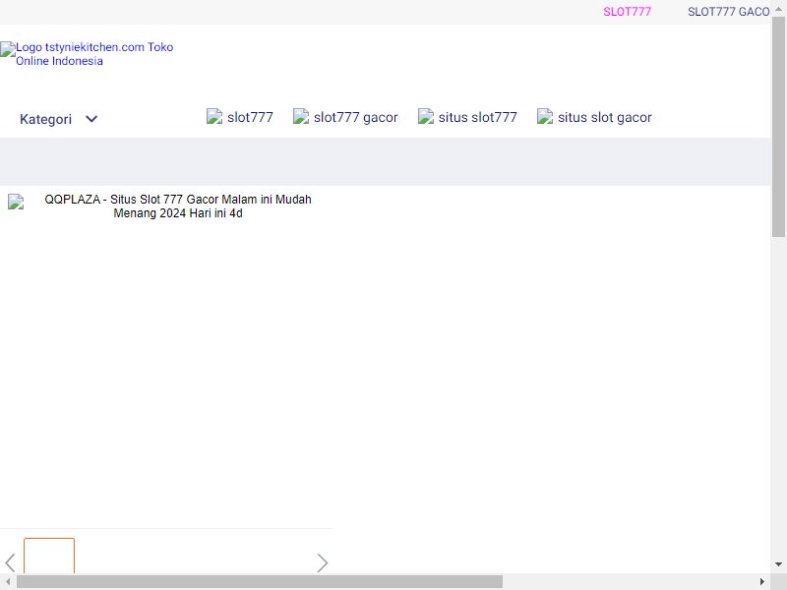
Task: Click the vertical scrollbar thumb
Action: coord(778,127)
